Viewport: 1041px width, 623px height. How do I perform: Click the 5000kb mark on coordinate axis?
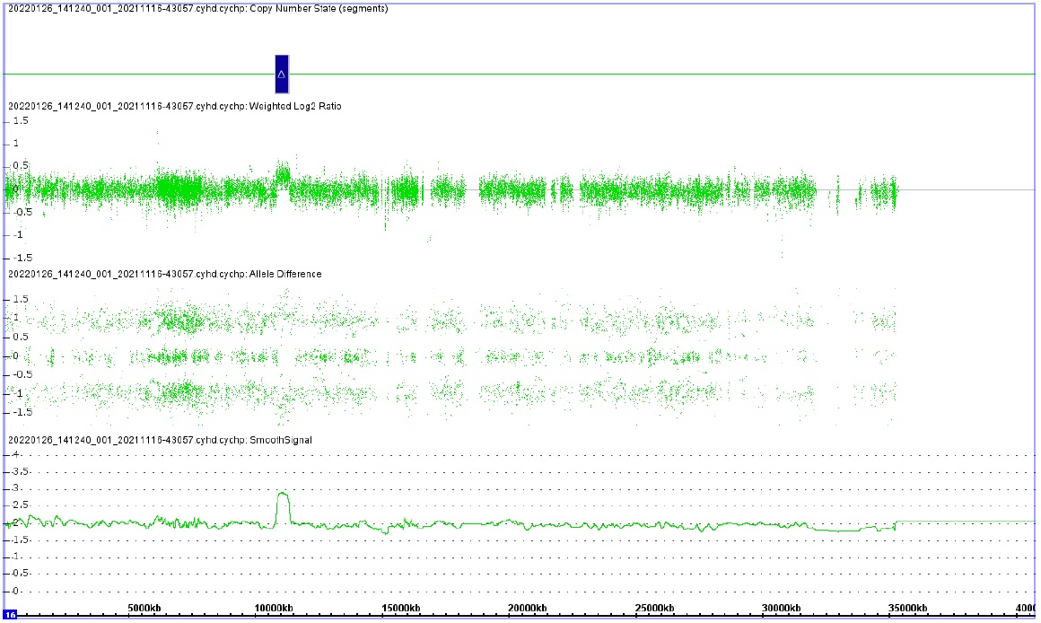[x=144, y=609]
